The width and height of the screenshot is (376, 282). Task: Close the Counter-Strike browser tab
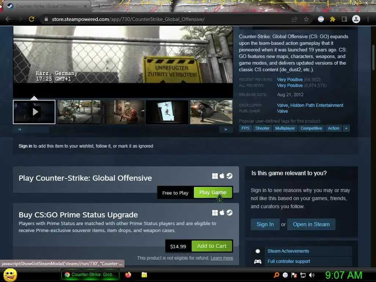pos(85,6)
